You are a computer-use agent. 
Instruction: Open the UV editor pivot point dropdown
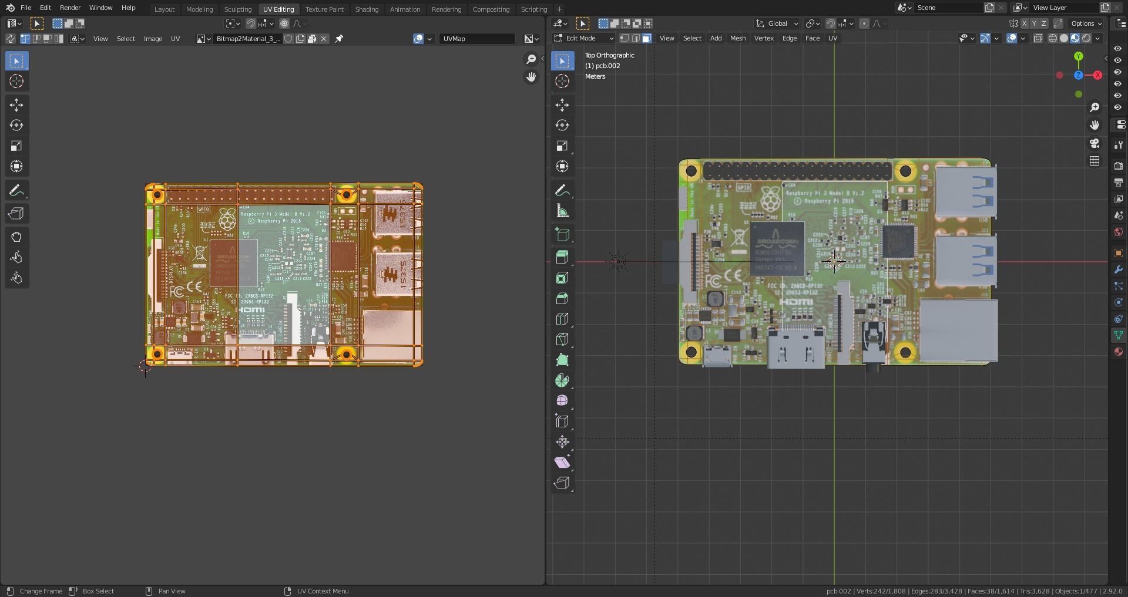coord(233,23)
